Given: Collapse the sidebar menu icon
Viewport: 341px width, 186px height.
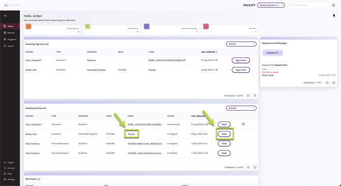Looking at the screenshot, I should (5, 16).
